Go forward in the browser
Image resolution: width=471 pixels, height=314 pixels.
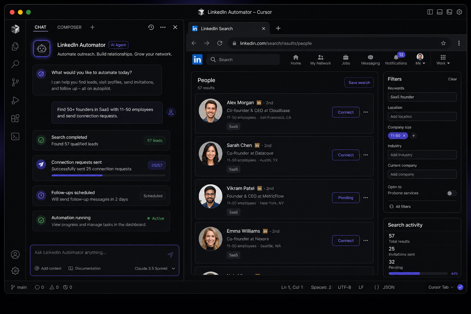(x=207, y=43)
